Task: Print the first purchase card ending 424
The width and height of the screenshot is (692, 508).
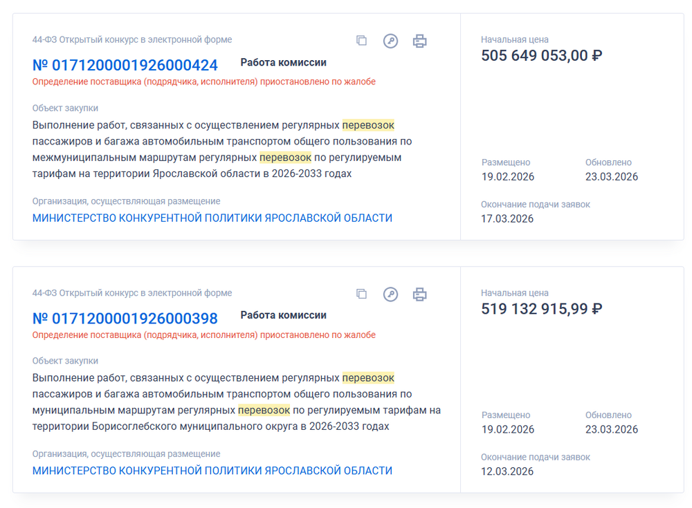Action: (x=419, y=41)
